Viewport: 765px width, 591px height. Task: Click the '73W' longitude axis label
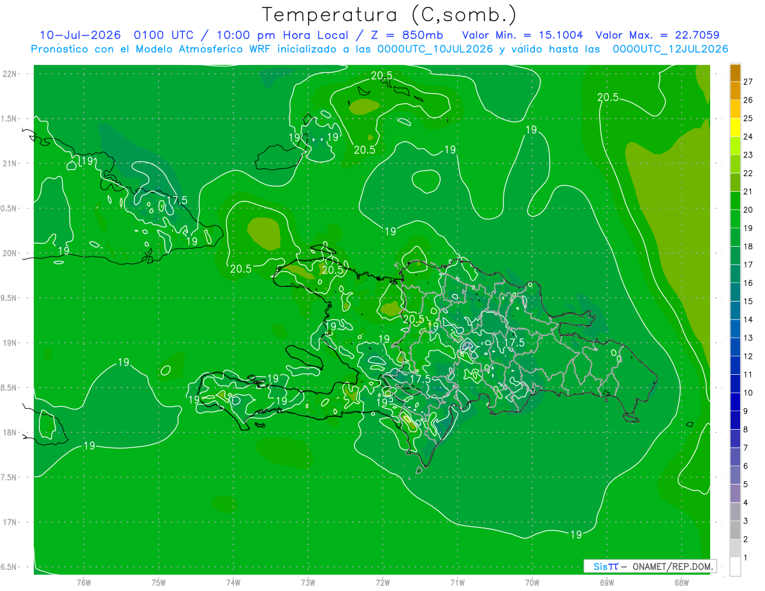(308, 583)
